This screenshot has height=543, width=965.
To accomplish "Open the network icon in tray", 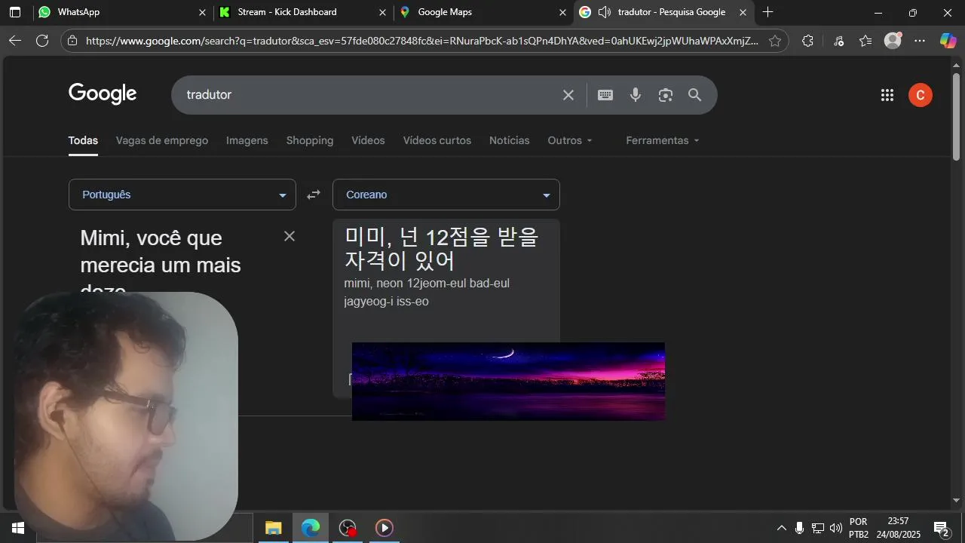I will tap(818, 528).
